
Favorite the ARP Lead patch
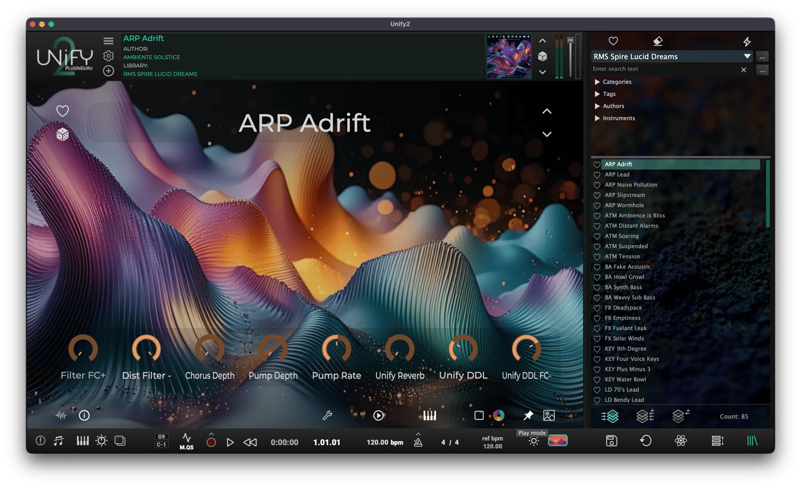point(597,175)
